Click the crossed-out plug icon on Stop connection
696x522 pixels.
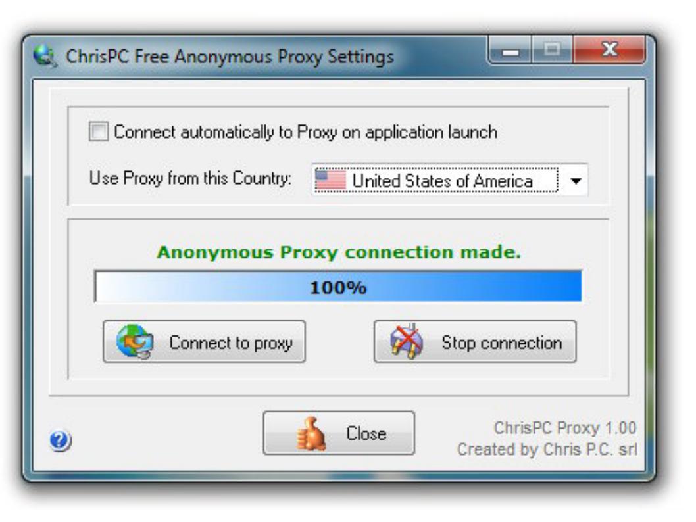[x=406, y=341]
